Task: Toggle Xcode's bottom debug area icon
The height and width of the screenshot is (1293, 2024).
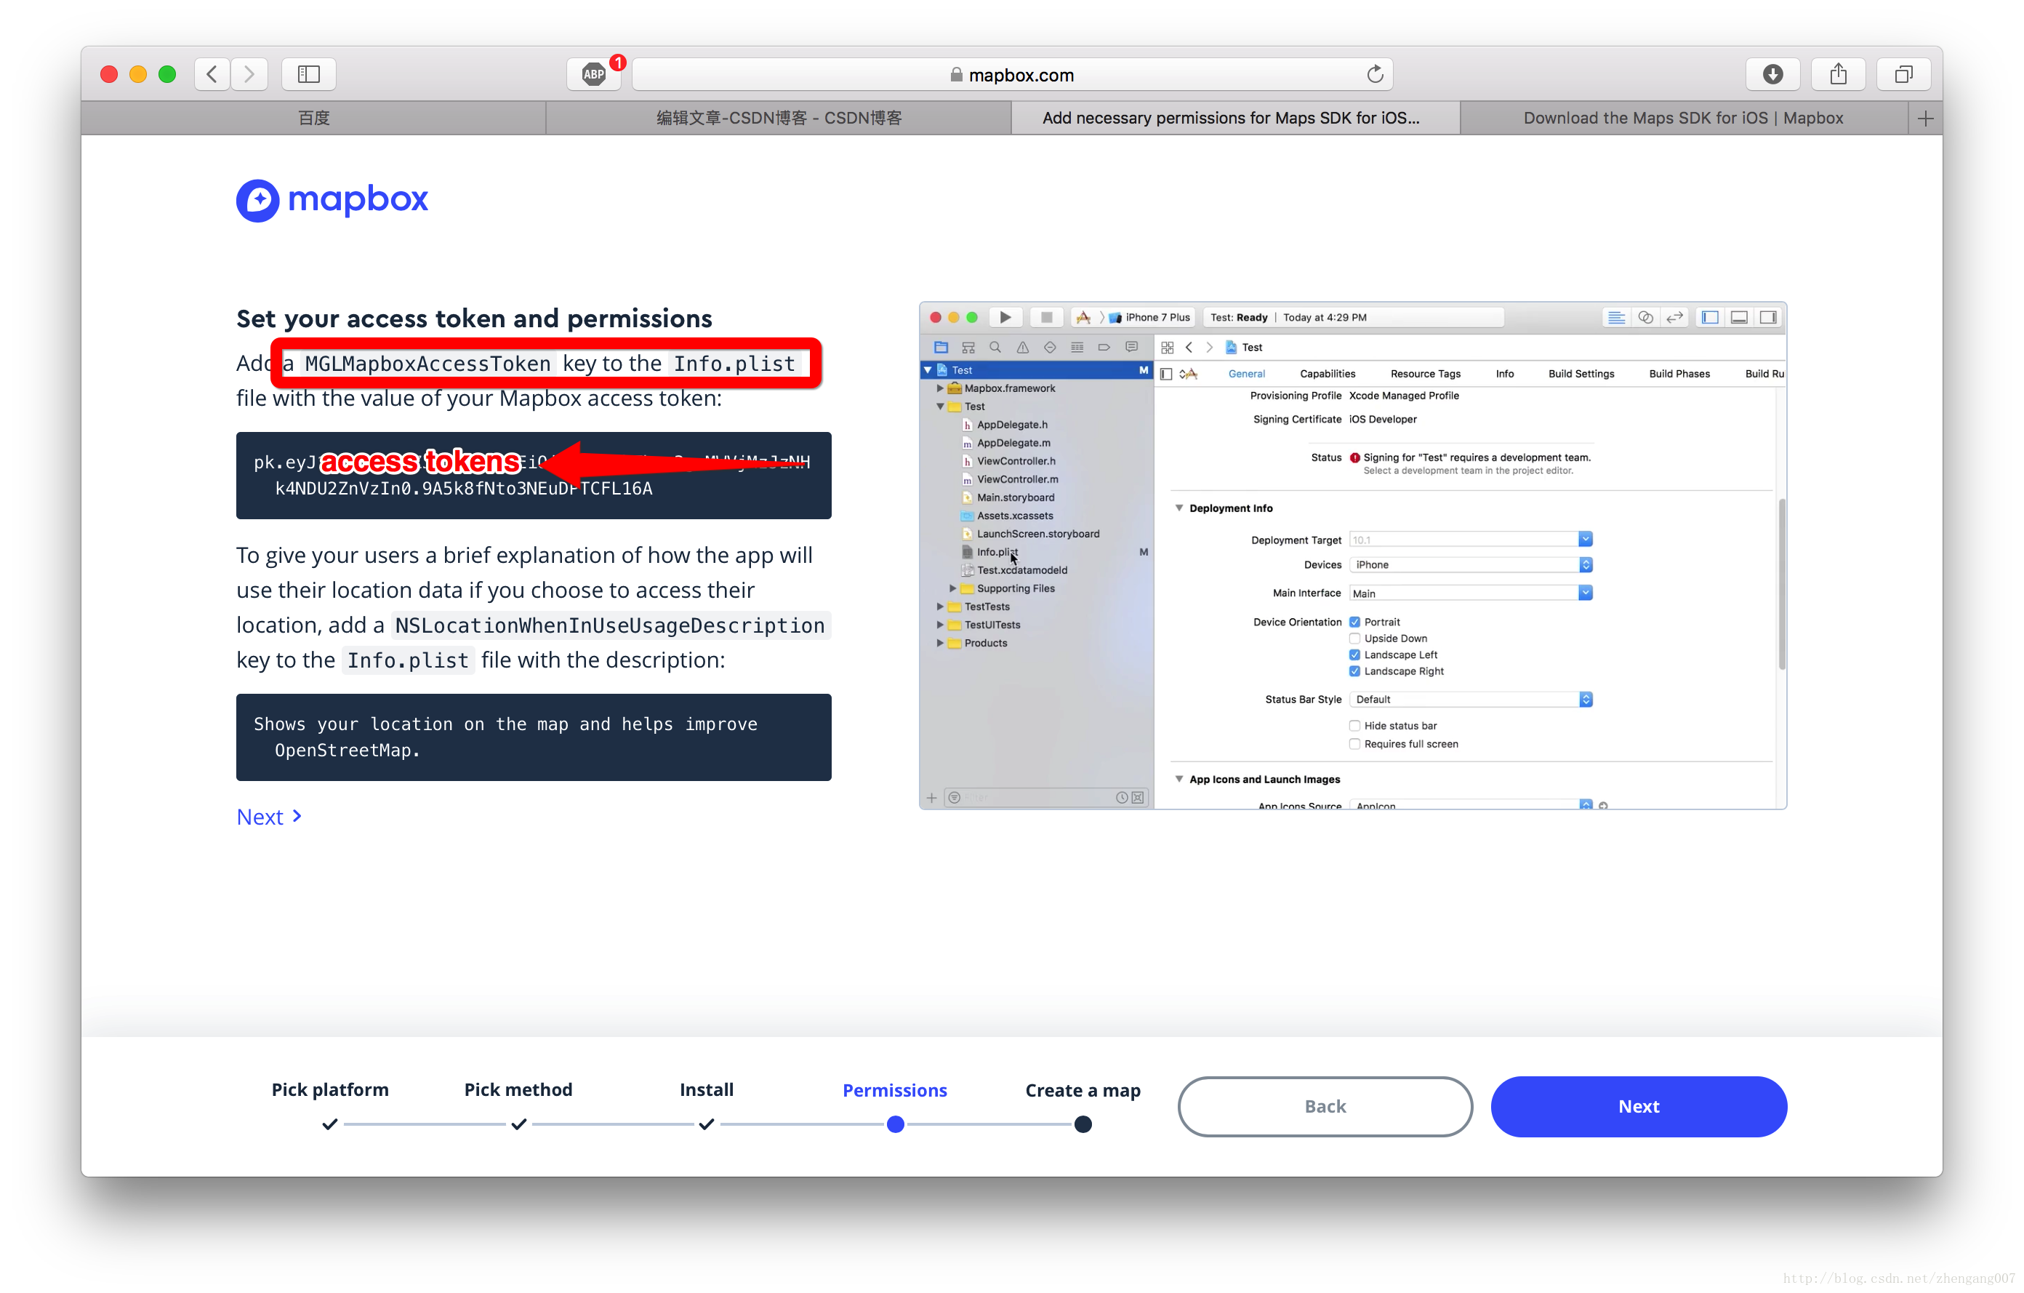Action: pyautogui.click(x=1739, y=317)
